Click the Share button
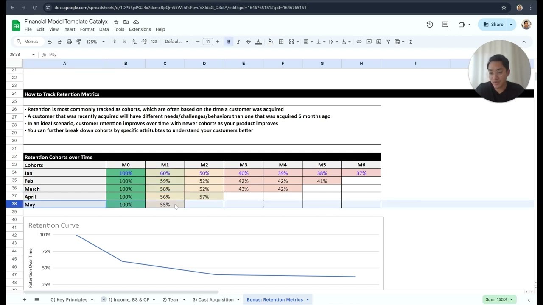The width and height of the screenshot is (543, 305). pyautogui.click(x=493, y=25)
